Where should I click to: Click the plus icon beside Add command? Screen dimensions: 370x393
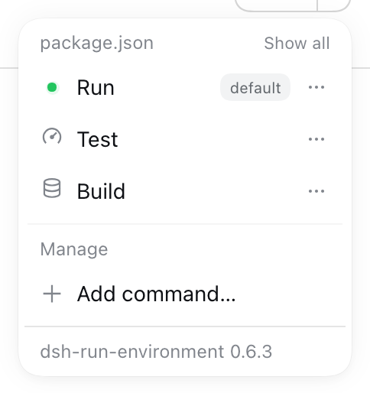[x=52, y=294]
